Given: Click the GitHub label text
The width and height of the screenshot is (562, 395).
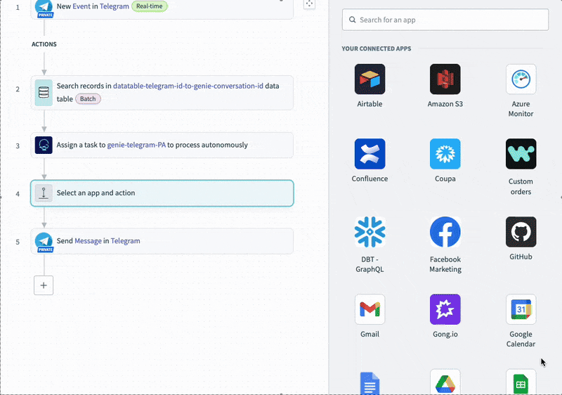Looking at the screenshot, I should (x=521, y=257).
